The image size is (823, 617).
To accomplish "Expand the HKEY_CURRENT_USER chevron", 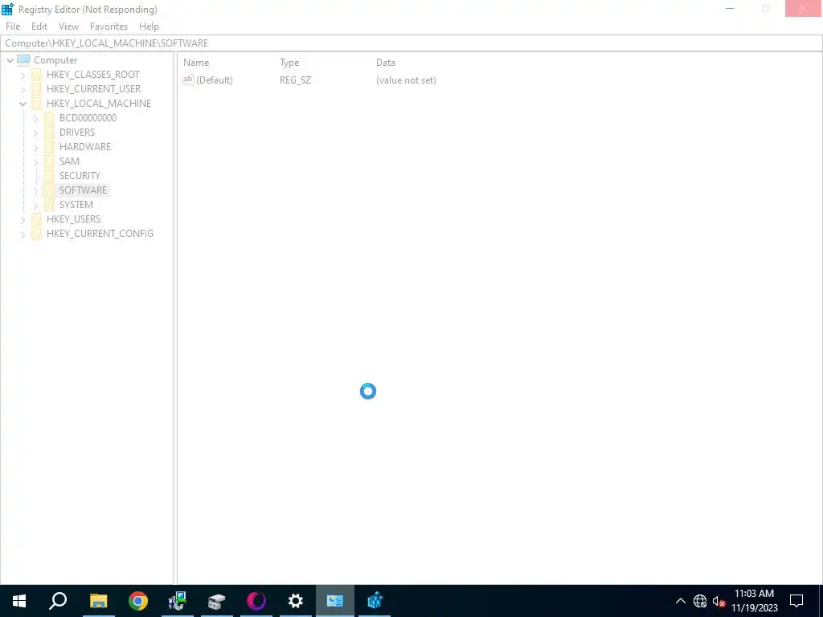I will 23,90.
